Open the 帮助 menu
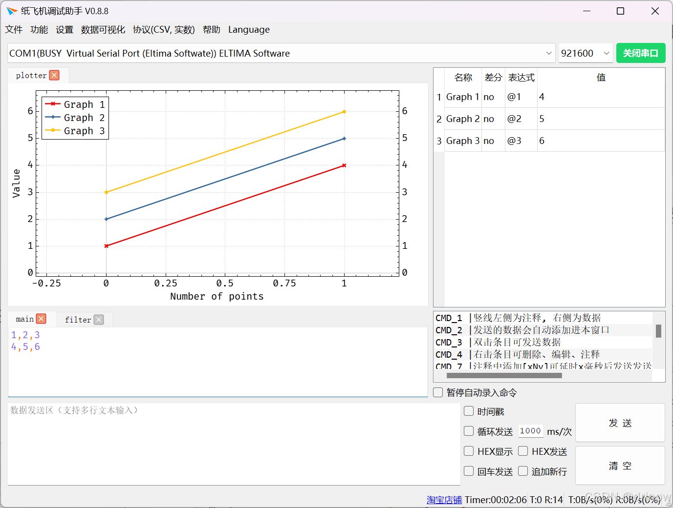 point(212,30)
